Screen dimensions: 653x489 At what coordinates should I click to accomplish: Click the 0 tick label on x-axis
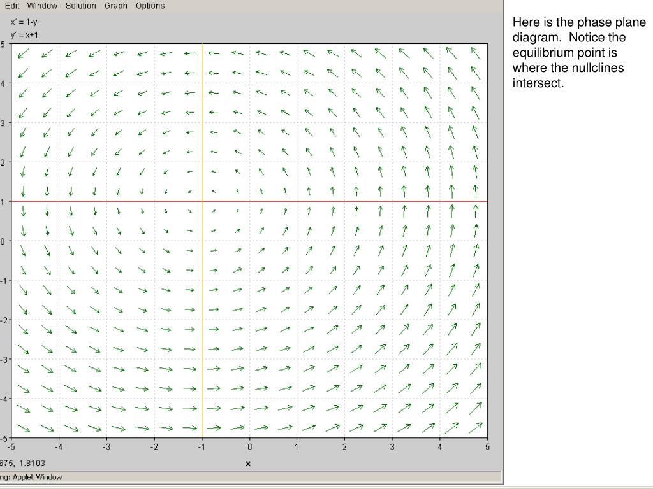(249, 447)
